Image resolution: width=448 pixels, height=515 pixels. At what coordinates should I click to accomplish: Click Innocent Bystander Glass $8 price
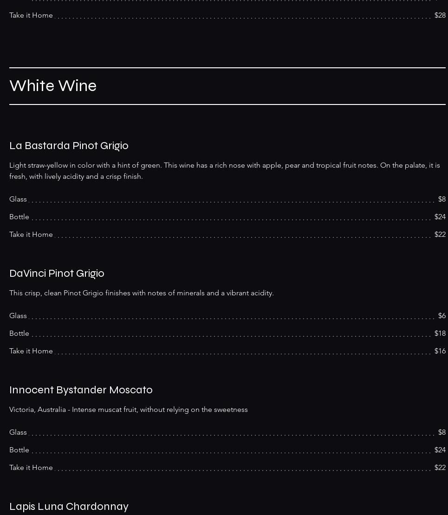442,432
